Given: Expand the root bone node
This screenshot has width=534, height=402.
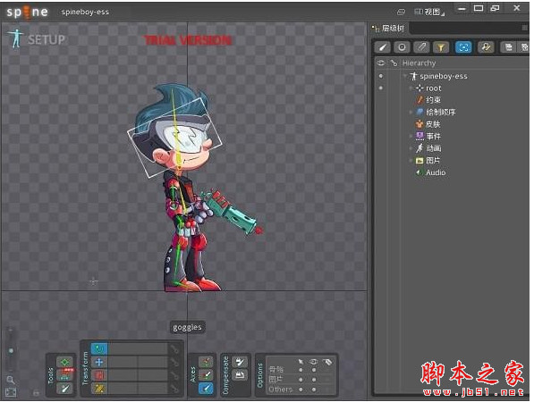Looking at the screenshot, I should coord(411,88).
